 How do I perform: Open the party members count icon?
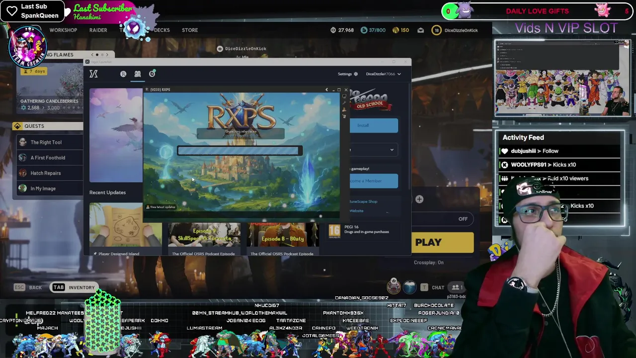pos(457,287)
